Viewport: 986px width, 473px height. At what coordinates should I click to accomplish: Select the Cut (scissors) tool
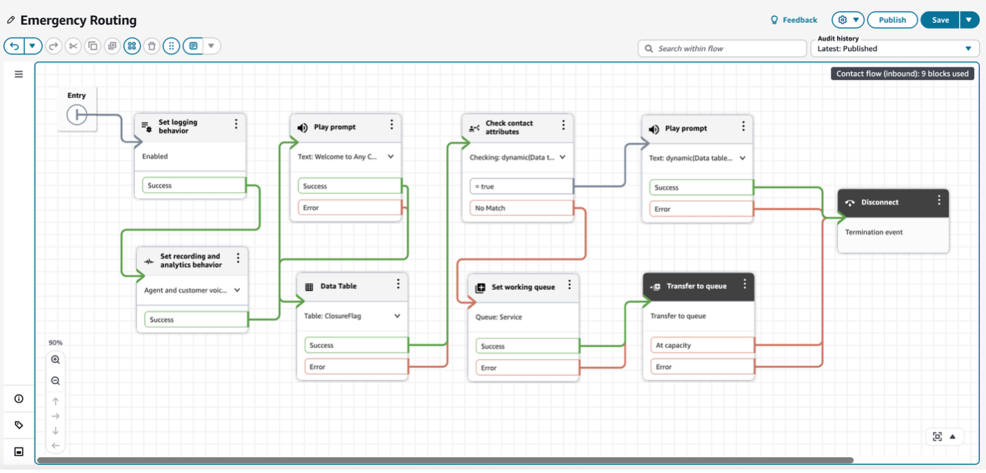tap(72, 45)
